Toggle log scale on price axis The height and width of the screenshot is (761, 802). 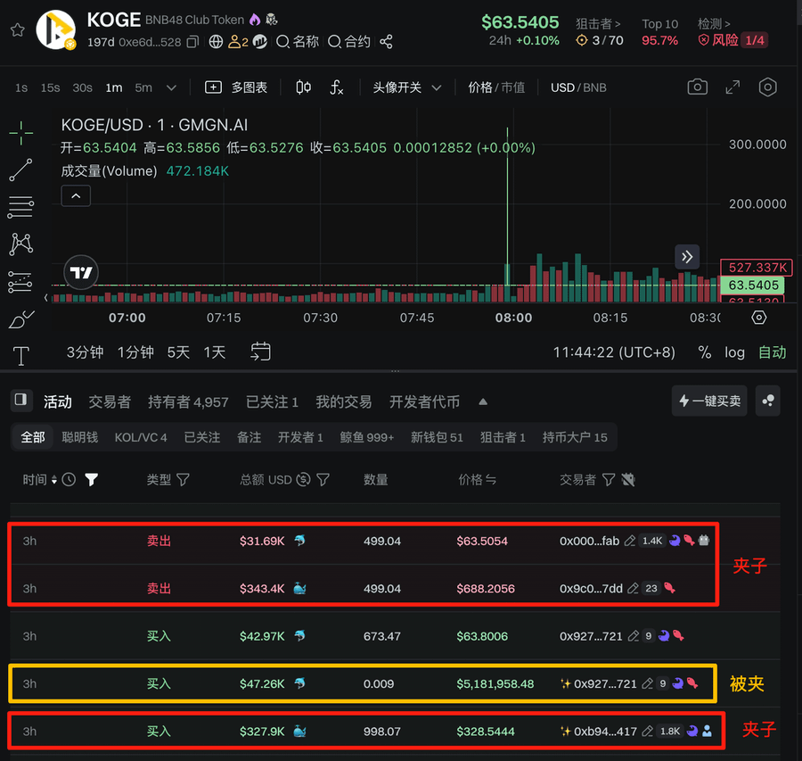(x=734, y=352)
